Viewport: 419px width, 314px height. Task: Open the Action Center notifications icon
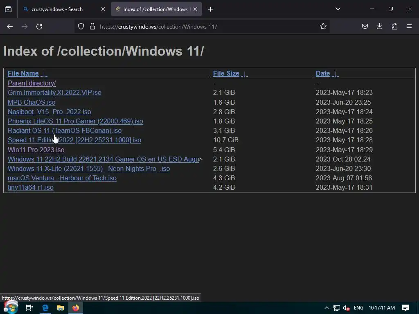405,308
